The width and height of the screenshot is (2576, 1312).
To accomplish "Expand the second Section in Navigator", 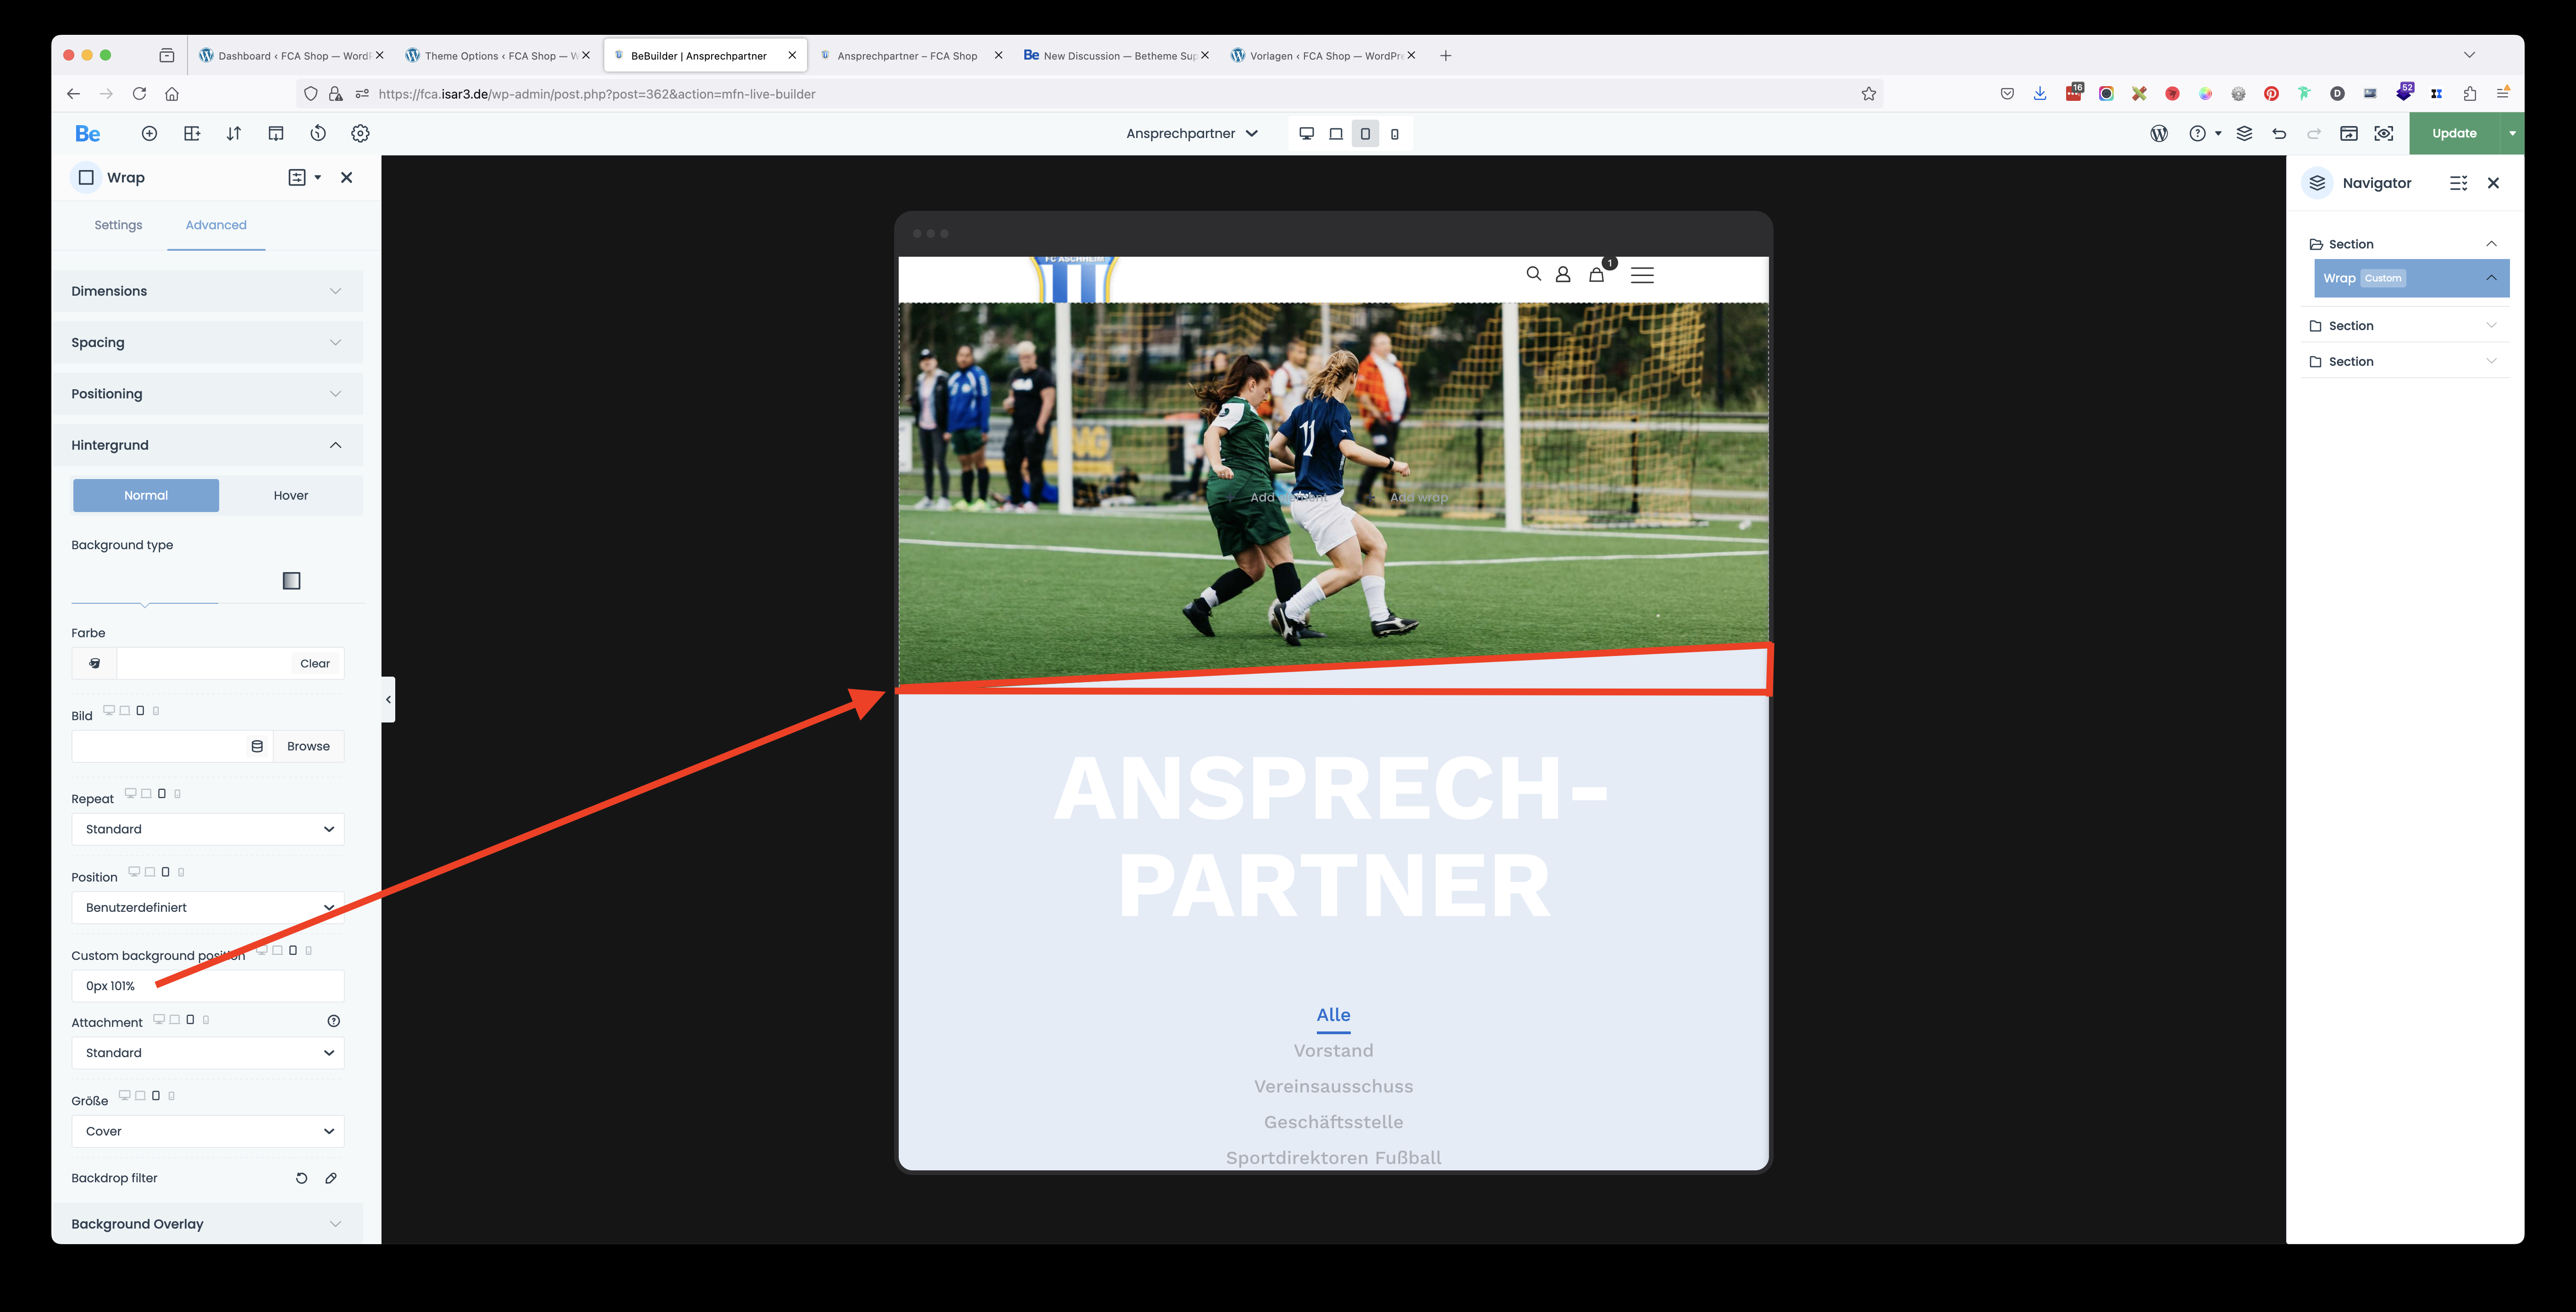I will [x=2491, y=326].
